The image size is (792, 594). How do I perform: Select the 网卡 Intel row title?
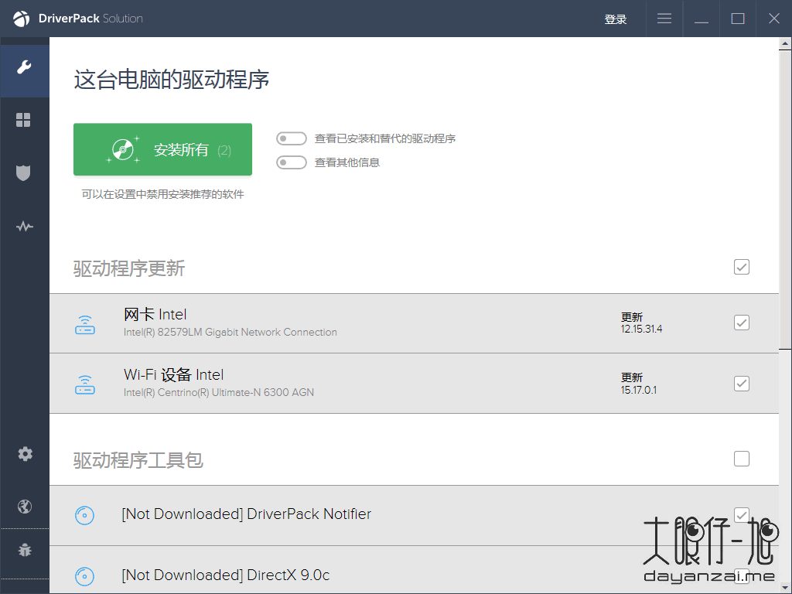pos(155,314)
